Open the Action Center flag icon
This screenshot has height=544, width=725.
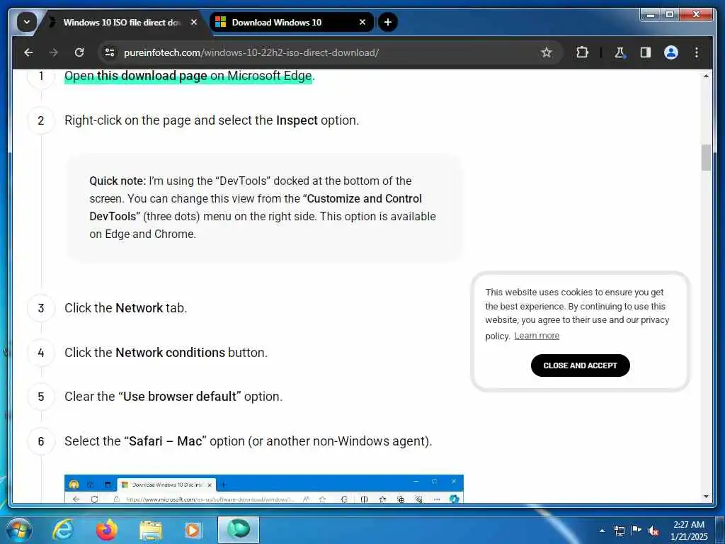click(x=636, y=531)
